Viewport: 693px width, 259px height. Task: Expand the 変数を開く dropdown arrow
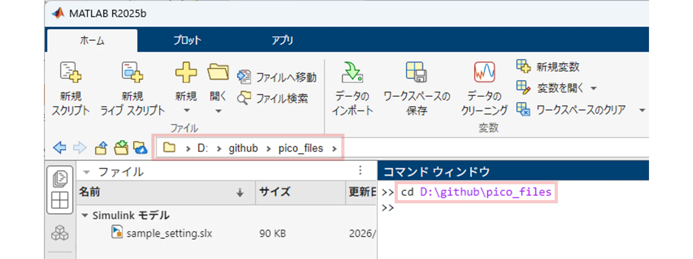click(594, 88)
